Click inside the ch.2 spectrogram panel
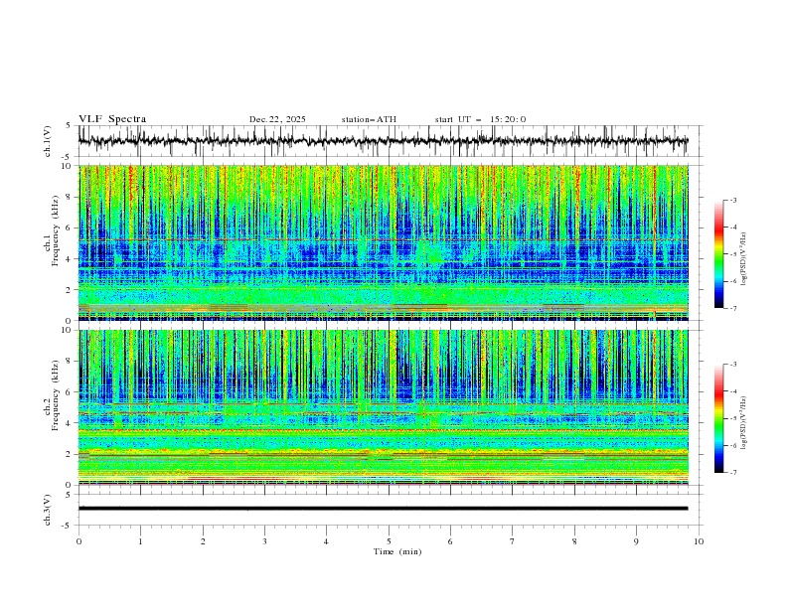The height and width of the screenshot is (608, 787). [384, 407]
